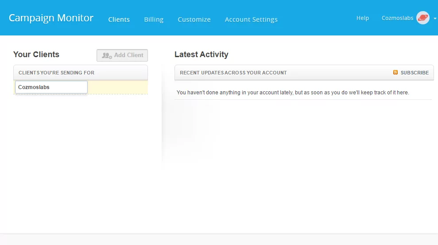
Task: Click the Latest Activity heading
Action: [201, 54]
